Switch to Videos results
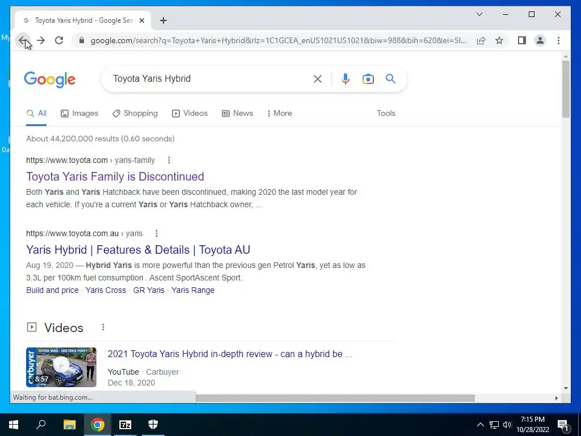The width and height of the screenshot is (581, 436). [190, 114]
